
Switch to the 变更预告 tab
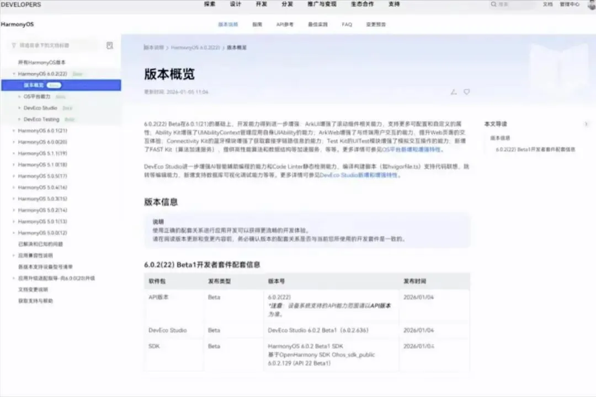(376, 24)
